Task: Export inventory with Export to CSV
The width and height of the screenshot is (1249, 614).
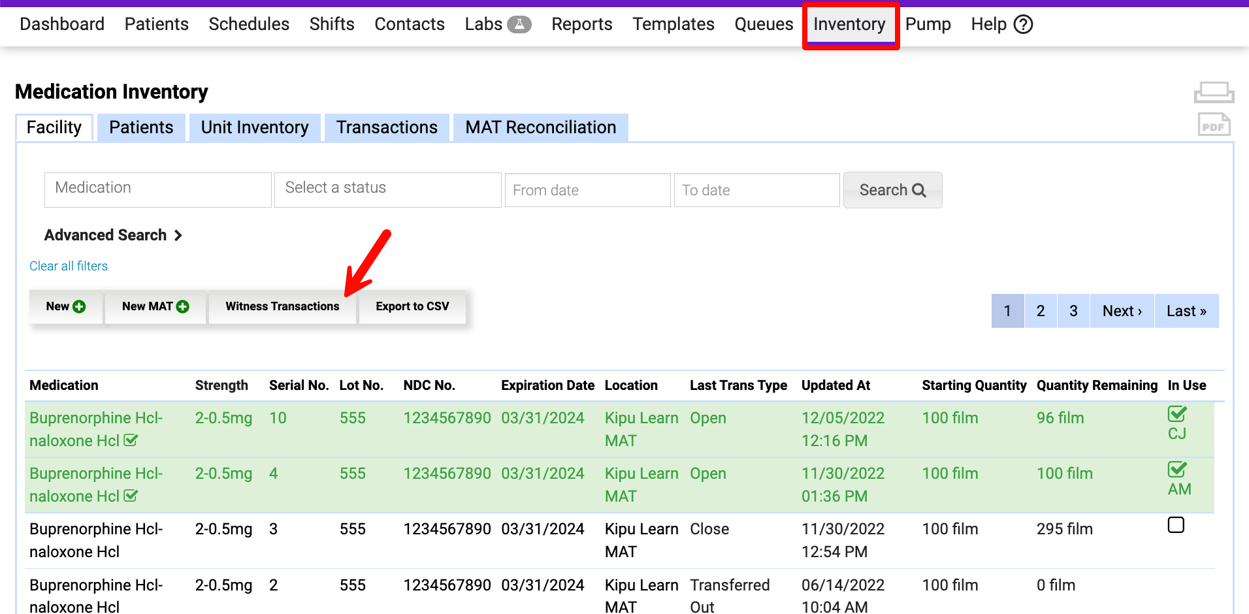Action: (412, 306)
